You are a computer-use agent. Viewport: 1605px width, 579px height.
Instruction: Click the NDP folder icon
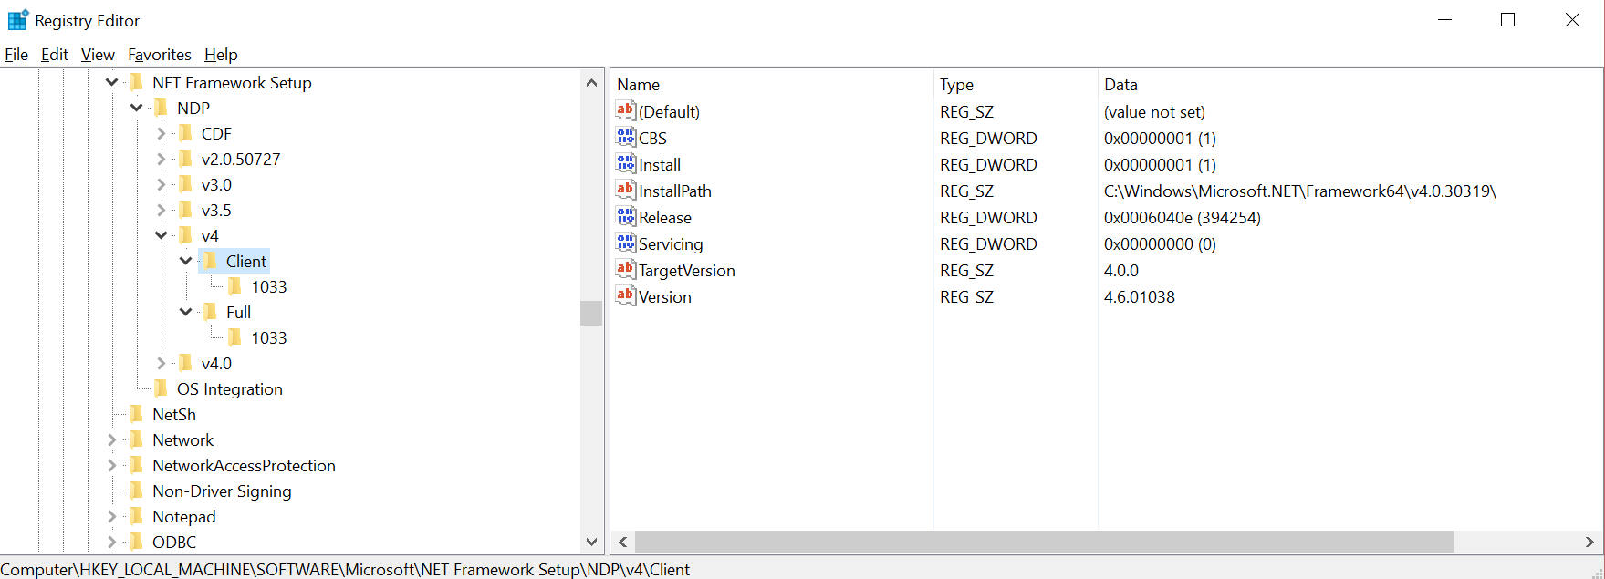(x=162, y=108)
